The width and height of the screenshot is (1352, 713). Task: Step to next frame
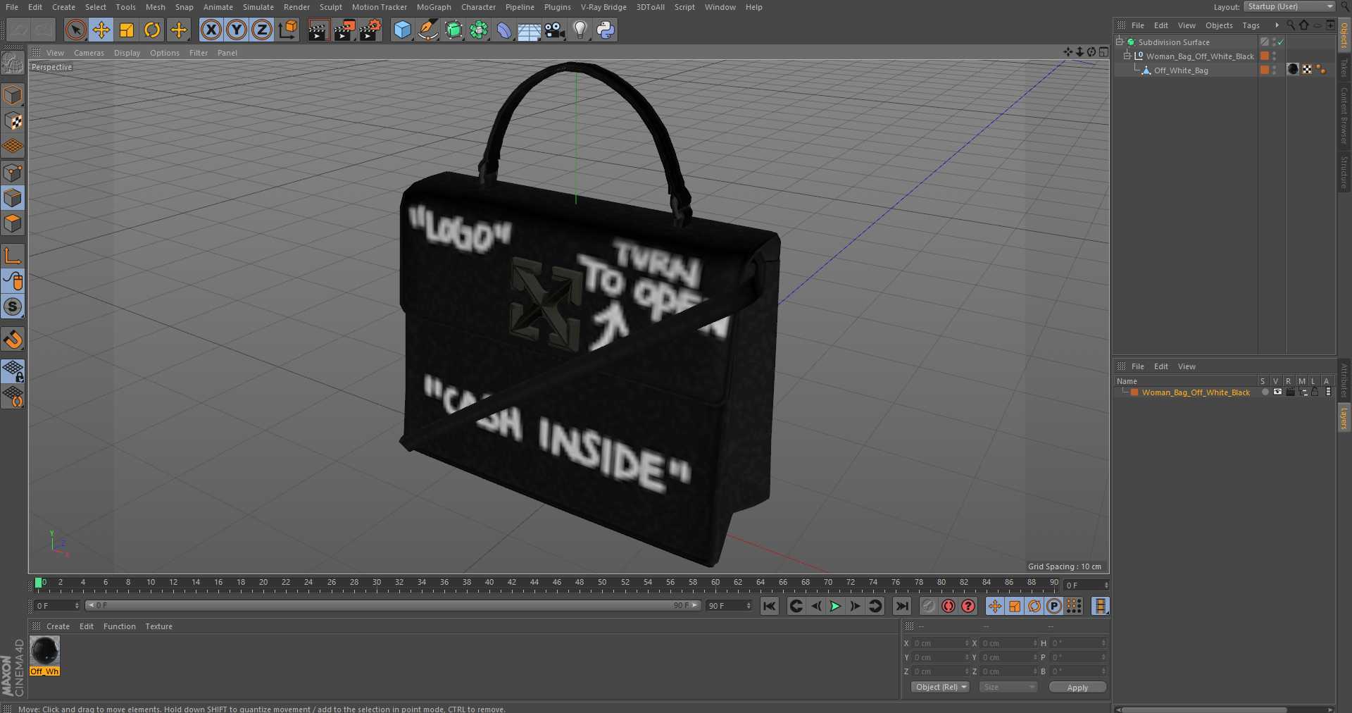(x=855, y=606)
